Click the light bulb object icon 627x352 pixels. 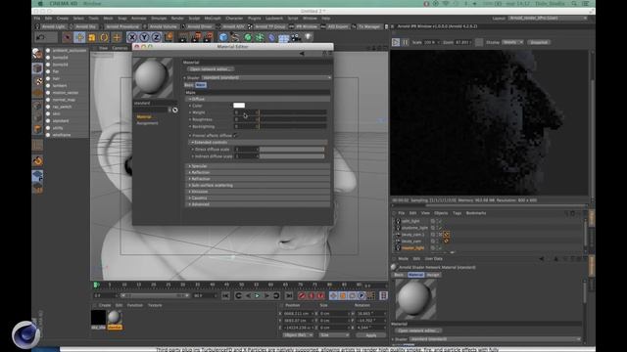point(309,37)
